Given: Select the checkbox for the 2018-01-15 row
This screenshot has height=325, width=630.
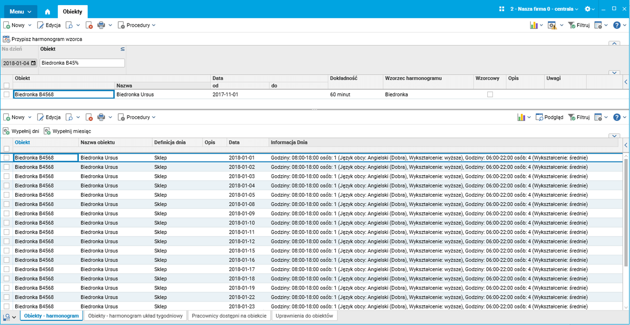Looking at the screenshot, I should [7, 251].
